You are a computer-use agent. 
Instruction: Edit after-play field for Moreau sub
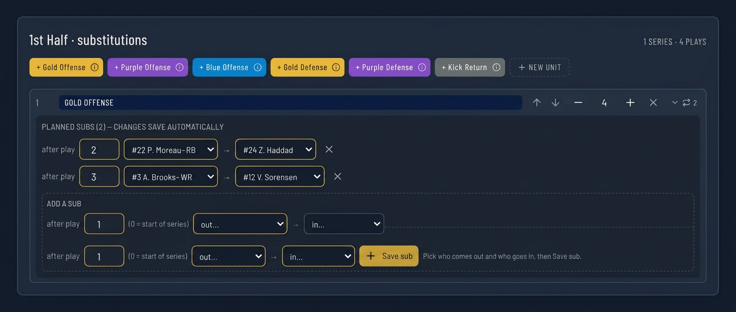pyautogui.click(x=99, y=149)
